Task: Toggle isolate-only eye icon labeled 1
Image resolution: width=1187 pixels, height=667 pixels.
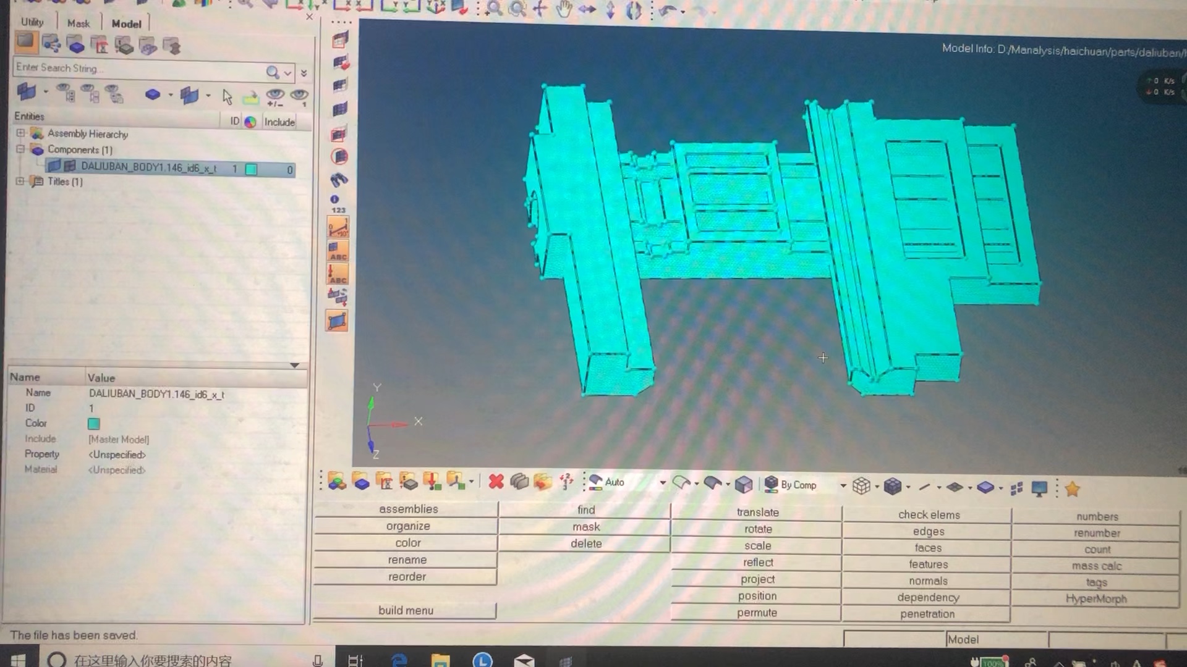Action: pos(299,96)
